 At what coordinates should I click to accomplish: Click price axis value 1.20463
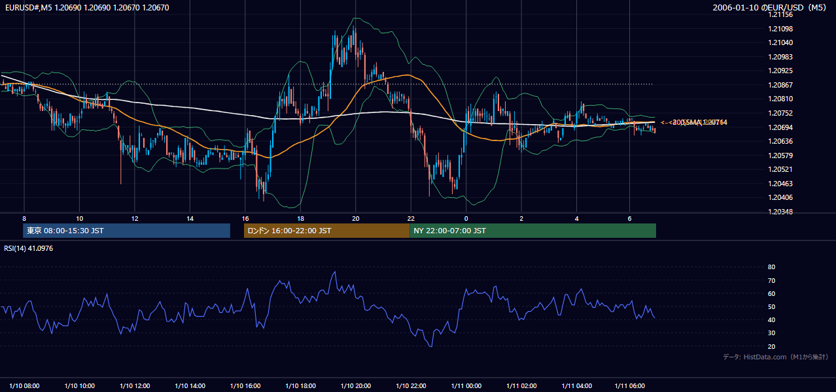click(780, 184)
